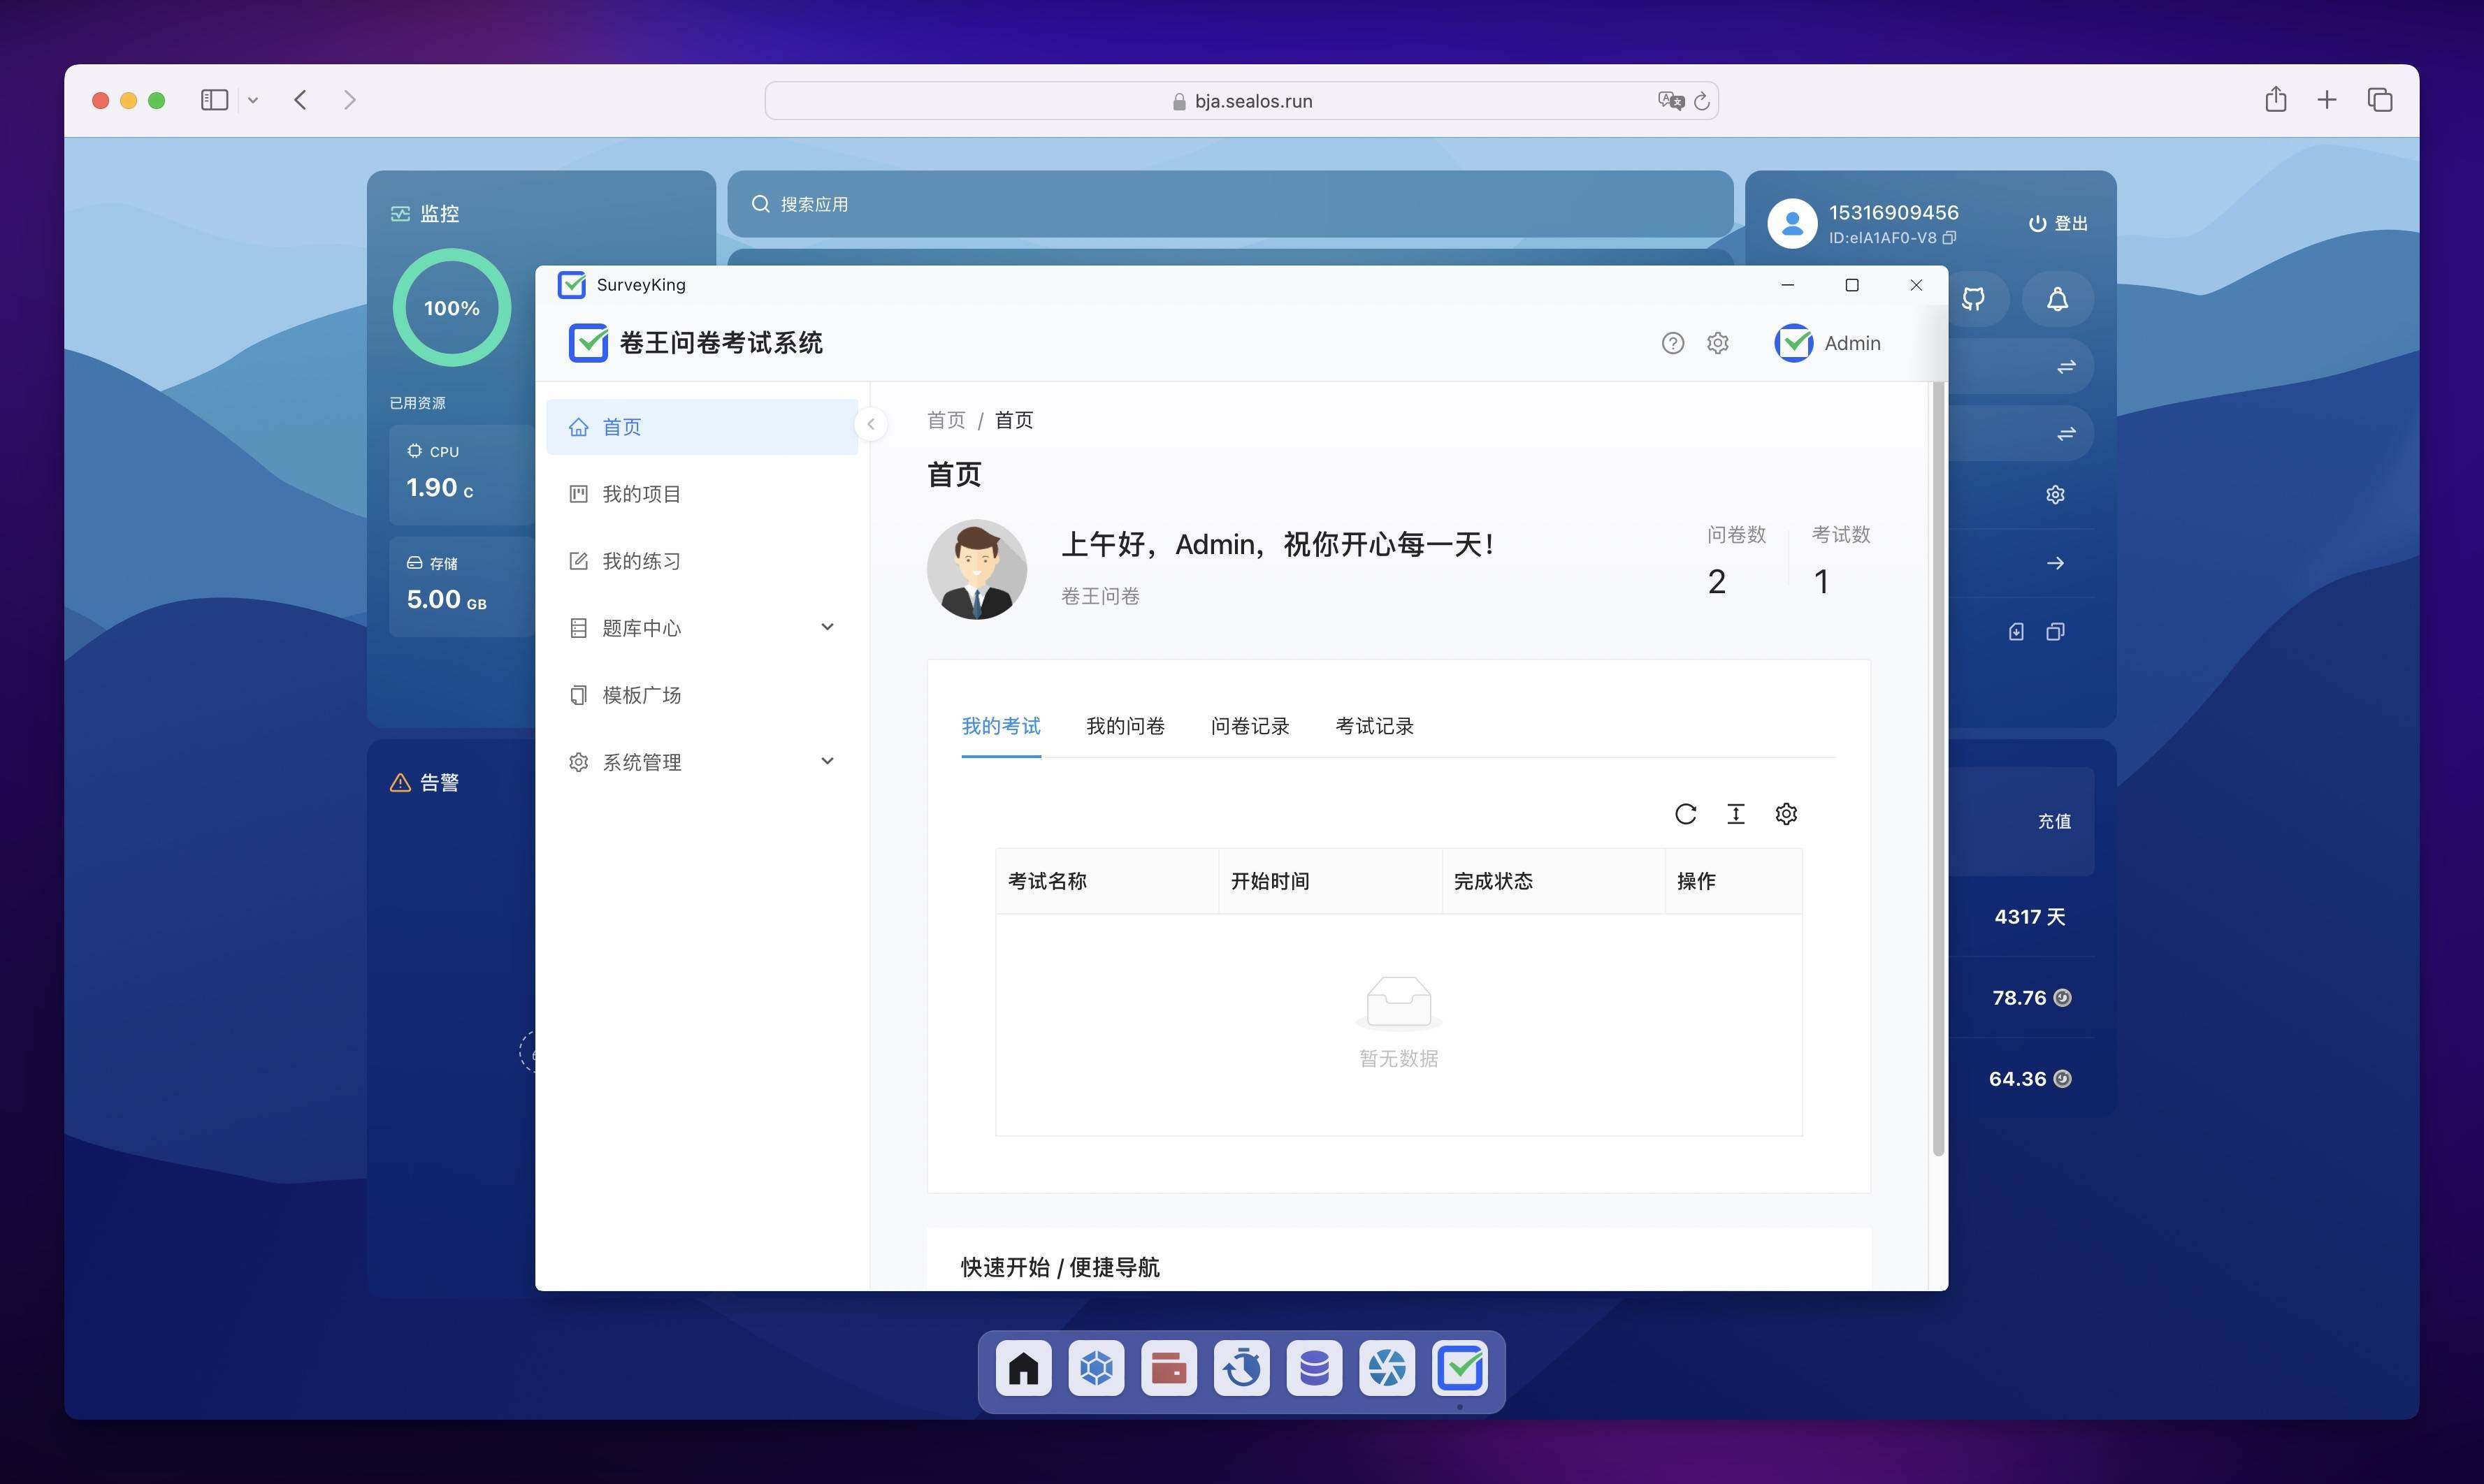Open the clock timer app in Sealos dock
Screen dimensions: 2484x1484
tap(1241, 1368)
